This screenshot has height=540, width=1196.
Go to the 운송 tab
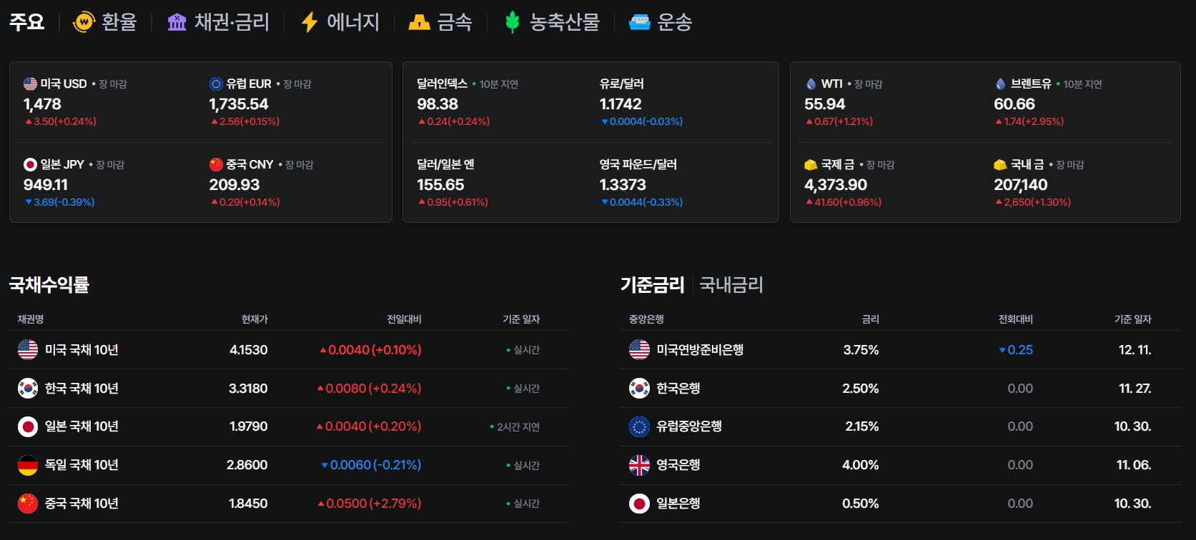click(x=661, y=22)
